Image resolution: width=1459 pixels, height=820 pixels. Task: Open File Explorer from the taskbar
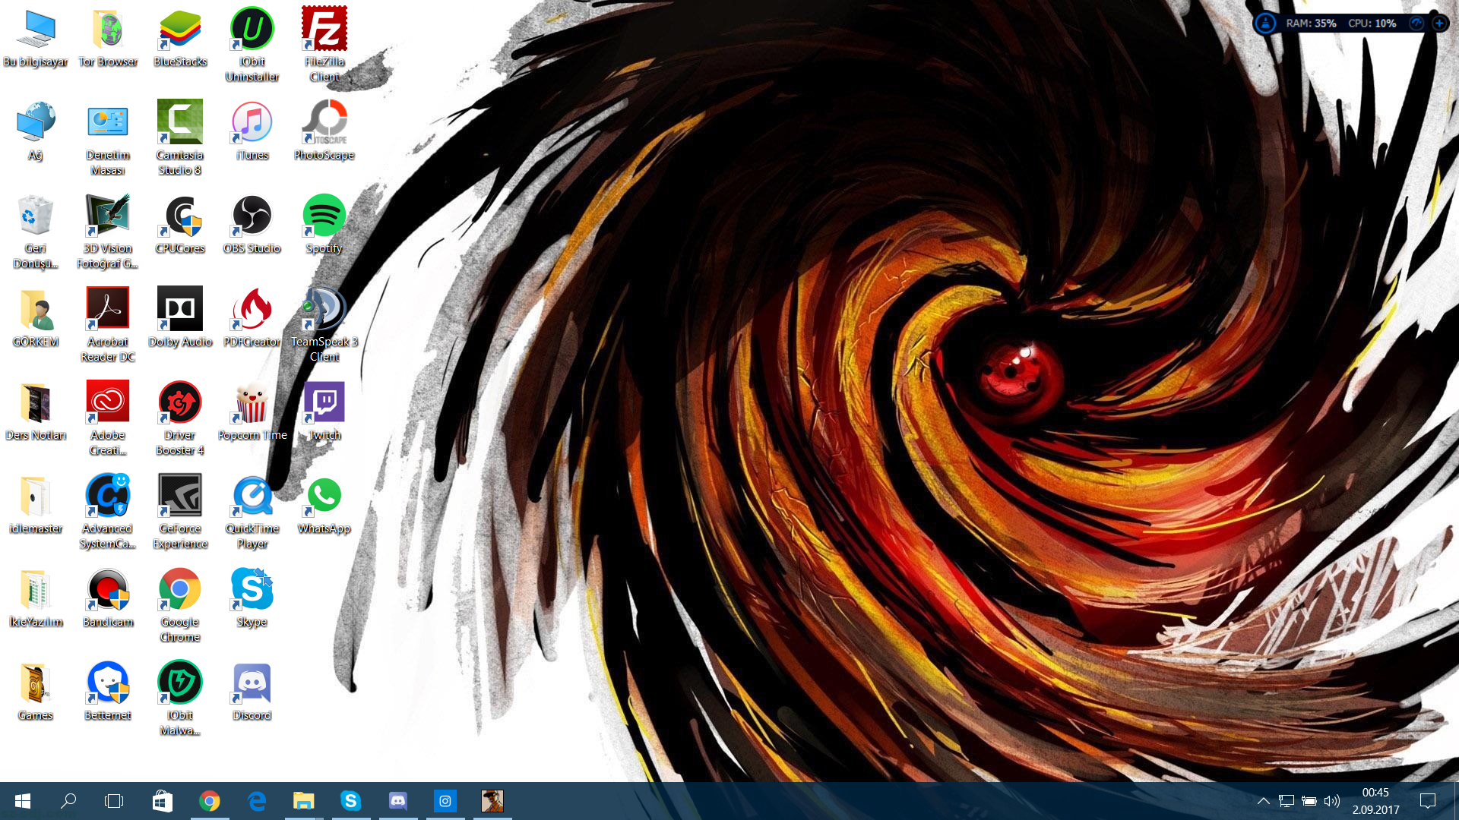pyautogui.click(x=304, y=801)
